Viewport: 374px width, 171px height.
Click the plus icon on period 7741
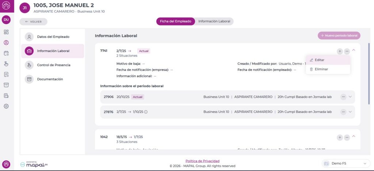(x=340, y=51)
